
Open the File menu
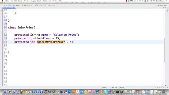(12, 1)
